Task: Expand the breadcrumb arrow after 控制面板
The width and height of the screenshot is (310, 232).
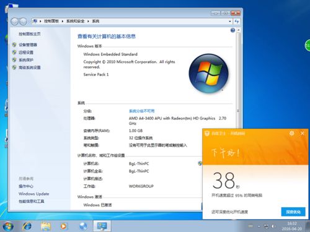Action: pos(63,21)
